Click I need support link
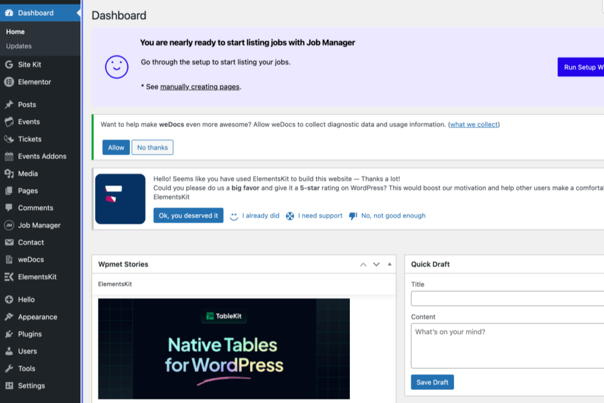Screen dimensions: 604x403 pos(320,216)
